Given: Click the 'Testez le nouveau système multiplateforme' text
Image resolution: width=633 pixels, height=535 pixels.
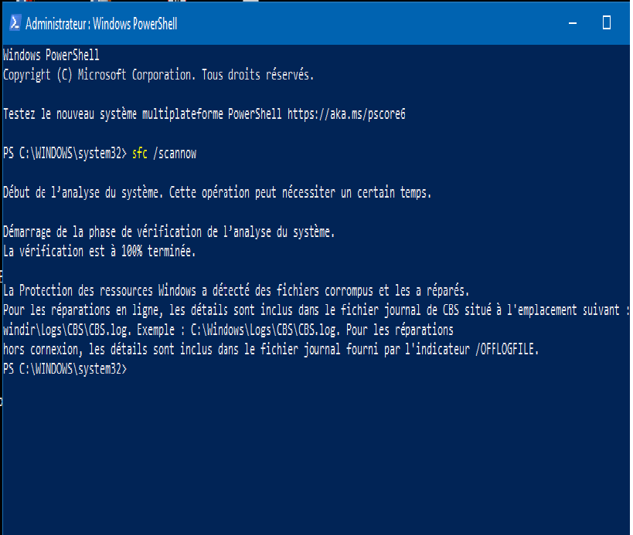Looking at the screenshot, I should (113, 114).
